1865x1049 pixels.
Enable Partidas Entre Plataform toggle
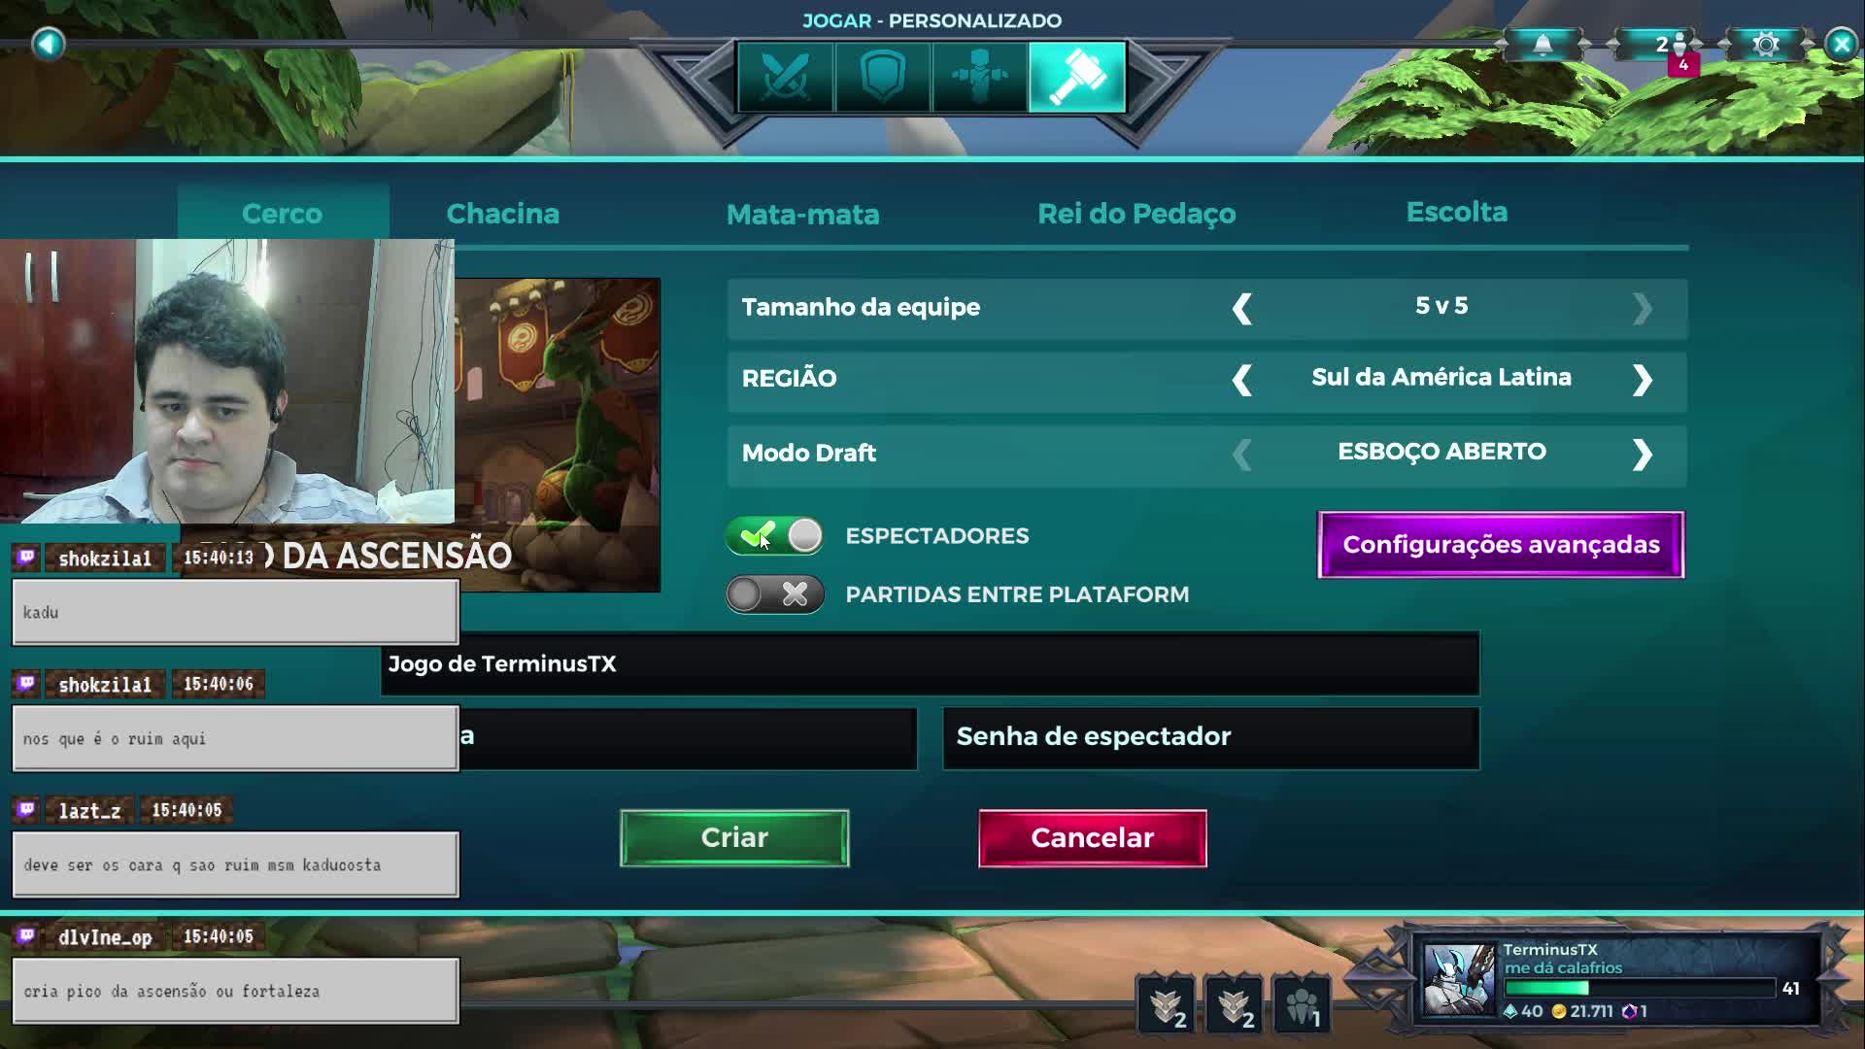(774, 594)
